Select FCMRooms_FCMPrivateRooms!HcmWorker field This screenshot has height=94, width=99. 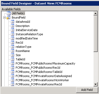pos(42,80)
